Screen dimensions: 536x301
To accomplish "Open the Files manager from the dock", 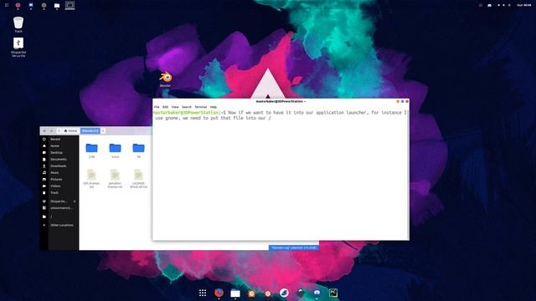I will click(x=235, y=293).
